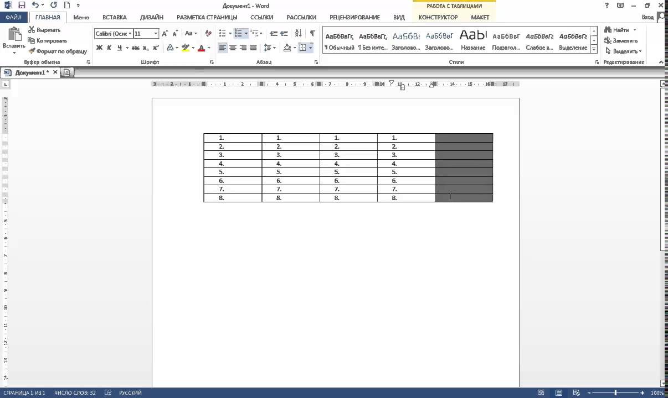This screenshot has height=398, width=668.
Task: Switch to КОНСТРУКТОР table tab
Action: tap(438, 17)
